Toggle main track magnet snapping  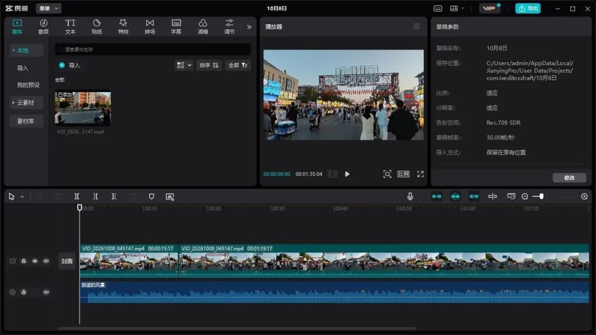point(437,196)
